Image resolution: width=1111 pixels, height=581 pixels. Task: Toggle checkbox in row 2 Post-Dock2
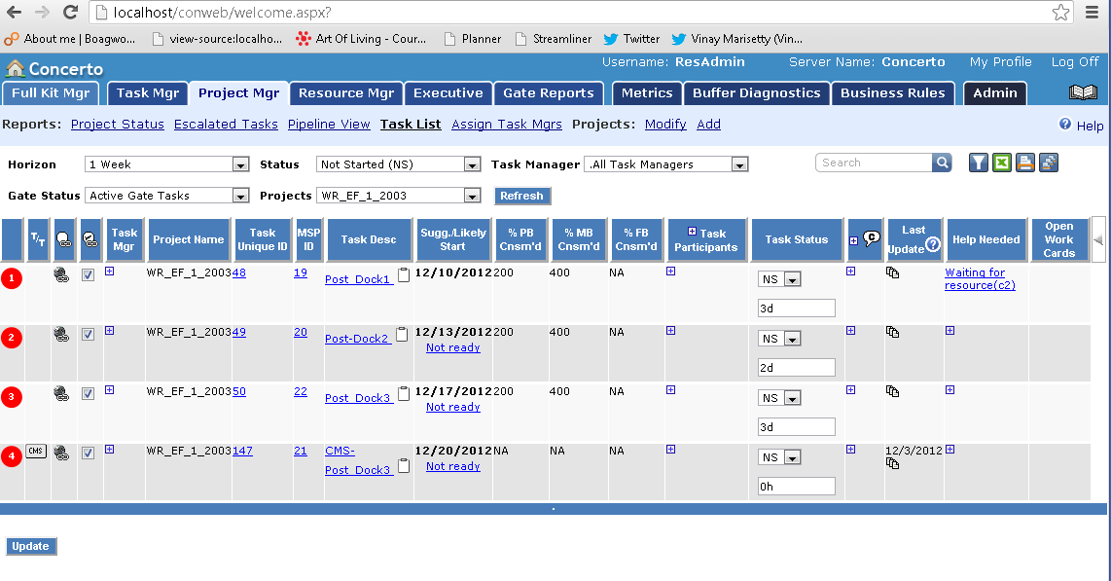point(88,335)
